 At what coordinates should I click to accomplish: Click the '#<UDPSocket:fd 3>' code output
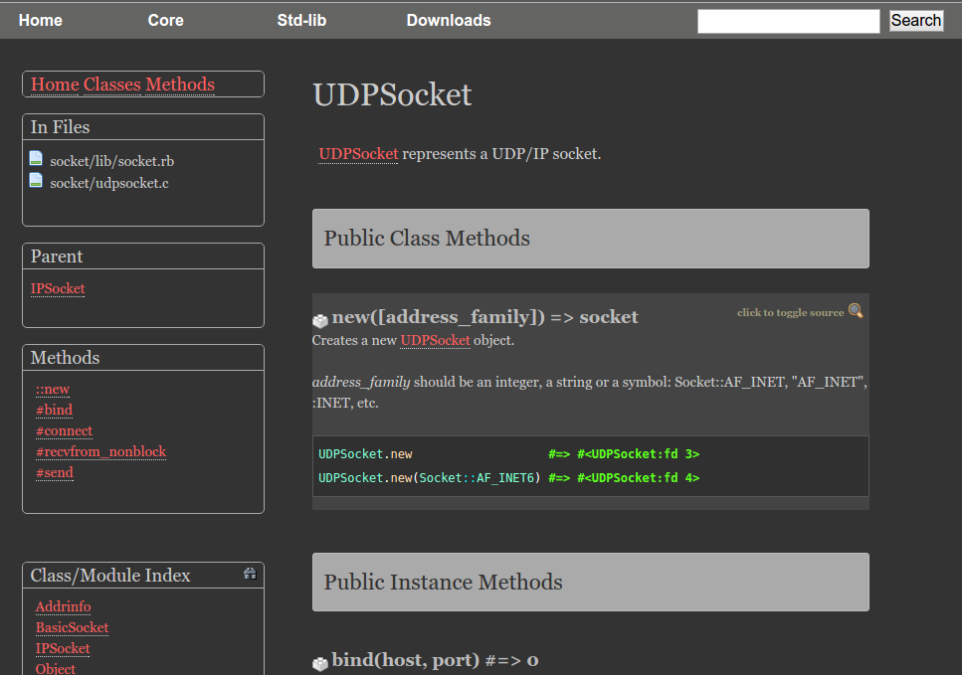(638, 454)
